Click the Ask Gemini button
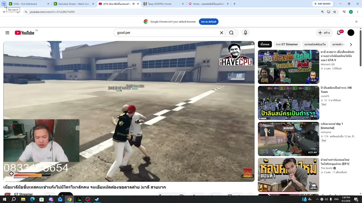Screen dimensions: 362x203 [x=322, y=4]
